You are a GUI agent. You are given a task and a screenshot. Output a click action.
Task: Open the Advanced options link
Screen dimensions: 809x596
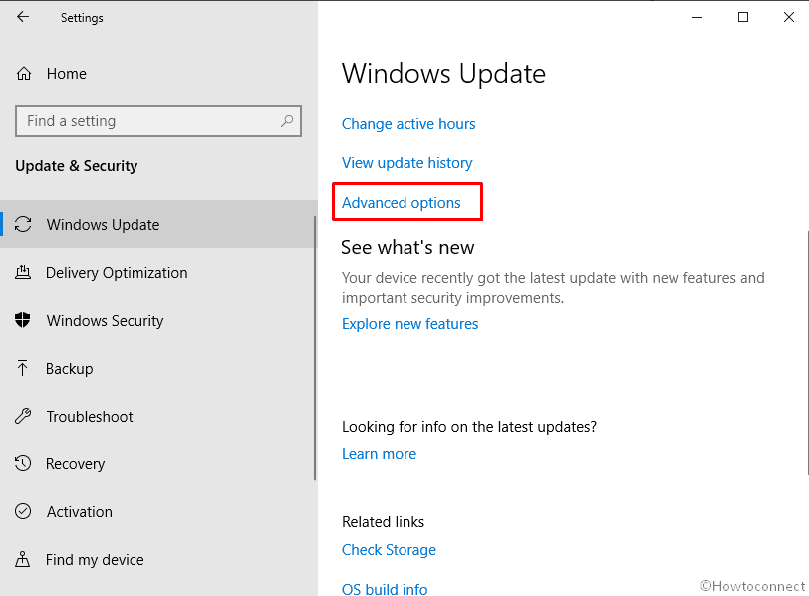point(401,203)
